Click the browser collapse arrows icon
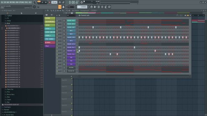Screen dimensions: 207x116 (x=7, y=13)
